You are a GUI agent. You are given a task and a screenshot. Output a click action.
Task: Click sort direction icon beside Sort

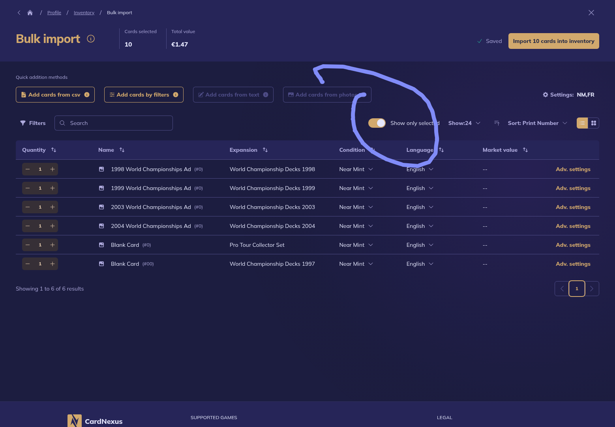497,123
